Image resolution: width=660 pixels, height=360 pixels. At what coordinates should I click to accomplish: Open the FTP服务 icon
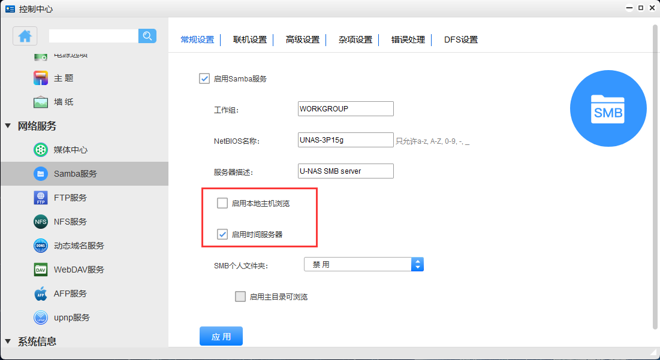(x=41, y=198)
